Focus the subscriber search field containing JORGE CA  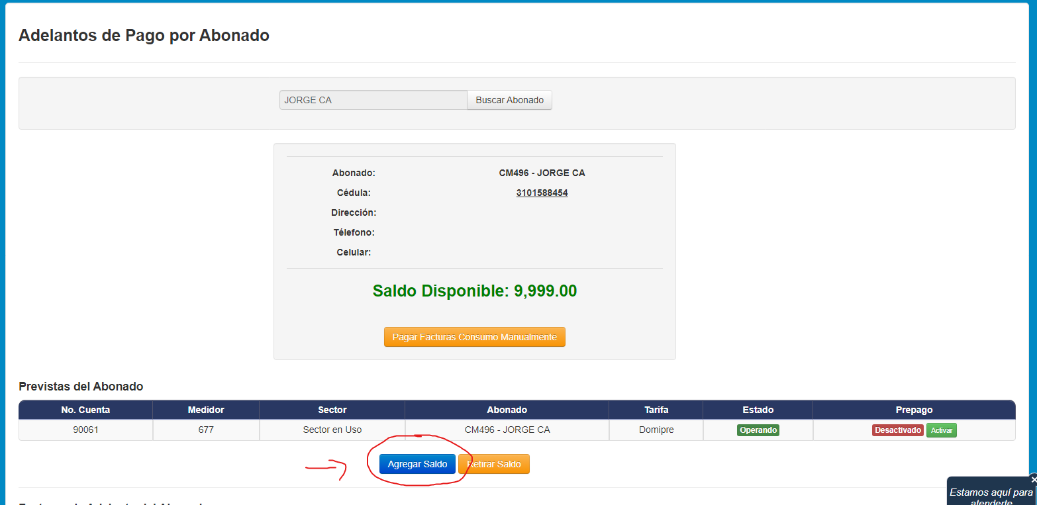tap(373, 100)
